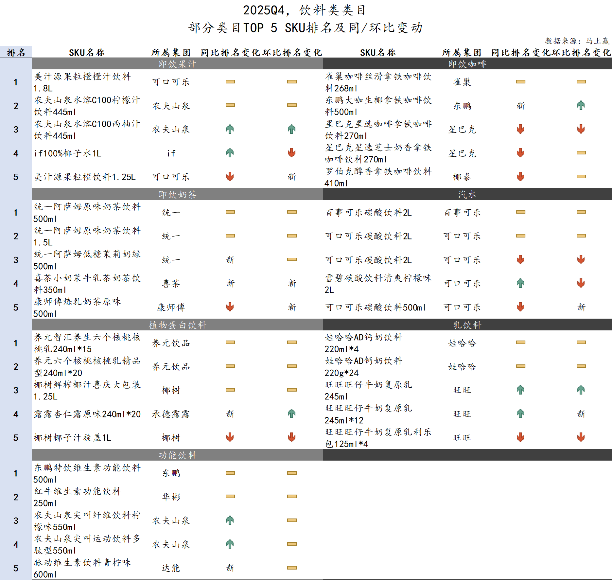Viewport: 612px width, 580px height.
Task: Select the red down arrow for 椰树椰子汁旋盖1L
Action: tap(230, 437)
